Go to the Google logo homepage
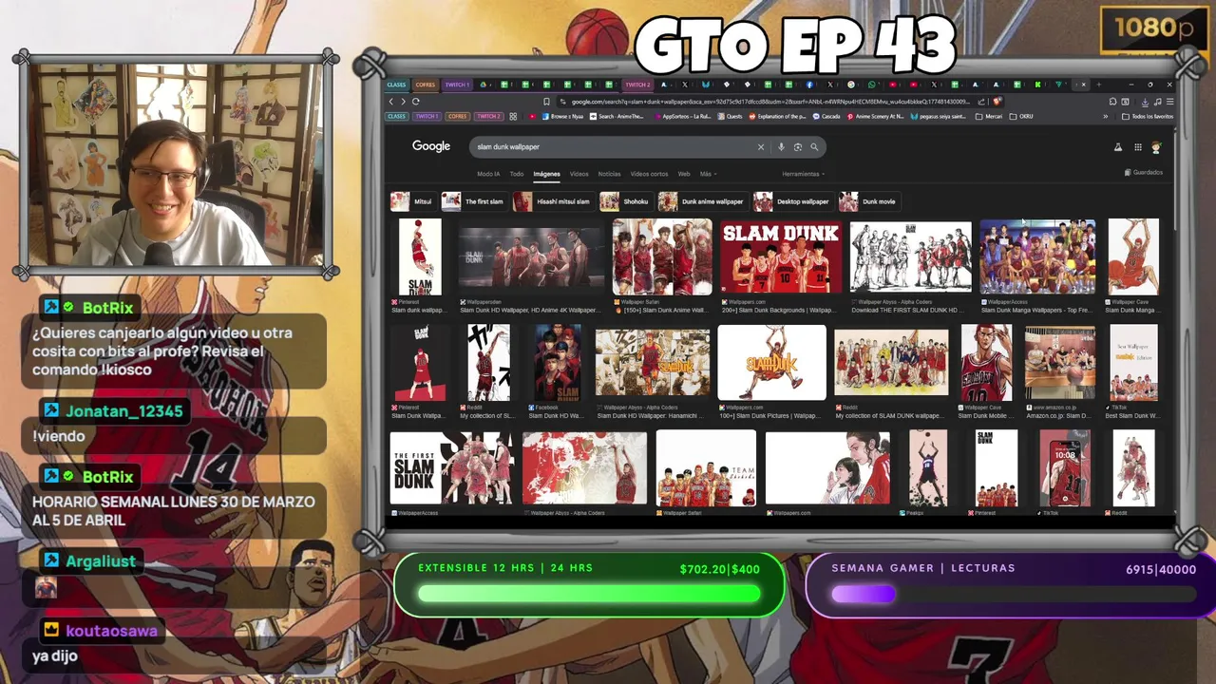The image size is (1216, 684). tap(430, 146)
